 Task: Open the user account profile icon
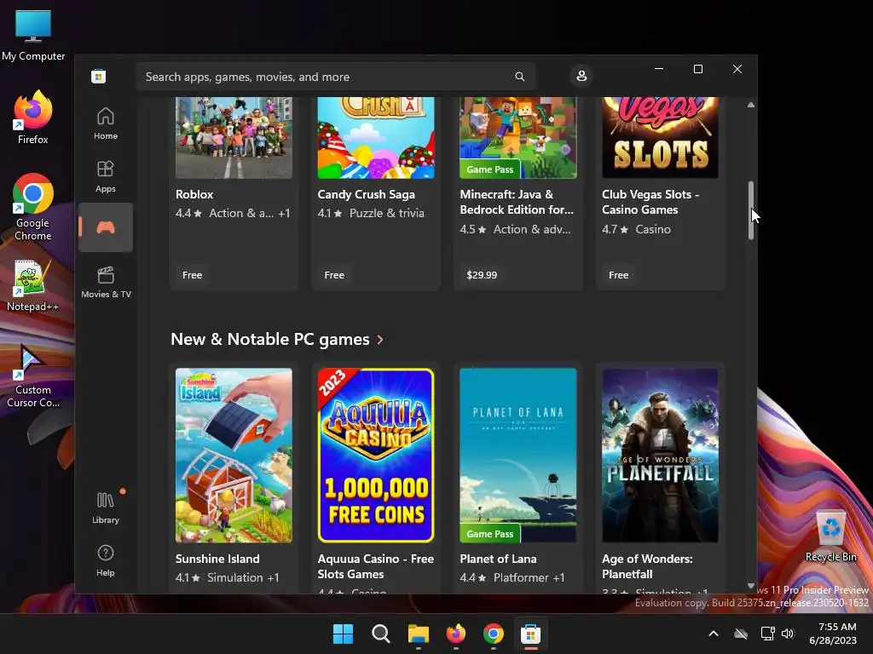[x=581, y=76]
